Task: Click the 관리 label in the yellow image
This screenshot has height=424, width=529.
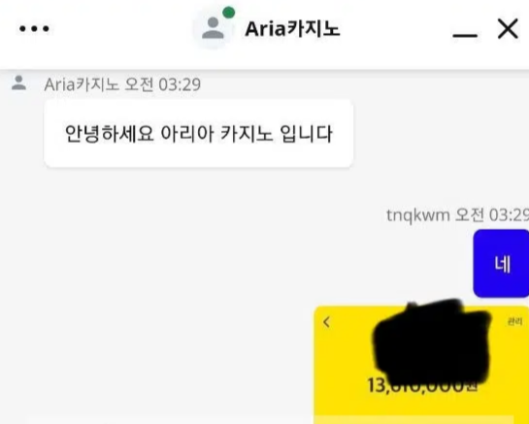Action: click(514, 322)
